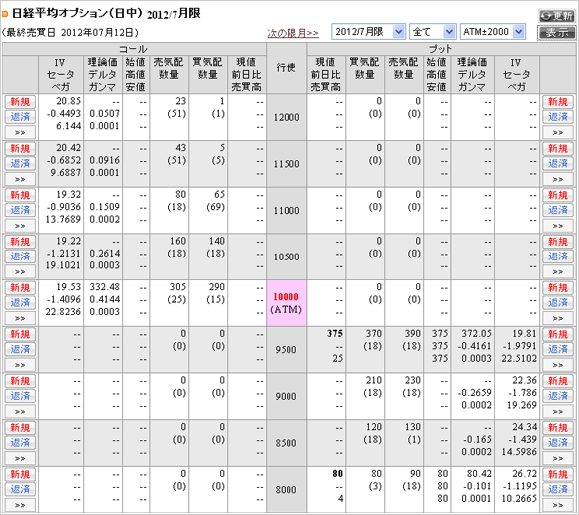The width and height of the screenshot is (579, 515).
Task: Click put-side 返済 for strike 8500
Action: [558, 443]
